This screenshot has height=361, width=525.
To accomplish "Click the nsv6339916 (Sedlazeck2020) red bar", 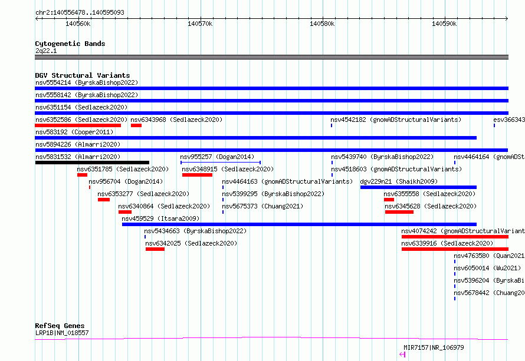I will point(455,249).
